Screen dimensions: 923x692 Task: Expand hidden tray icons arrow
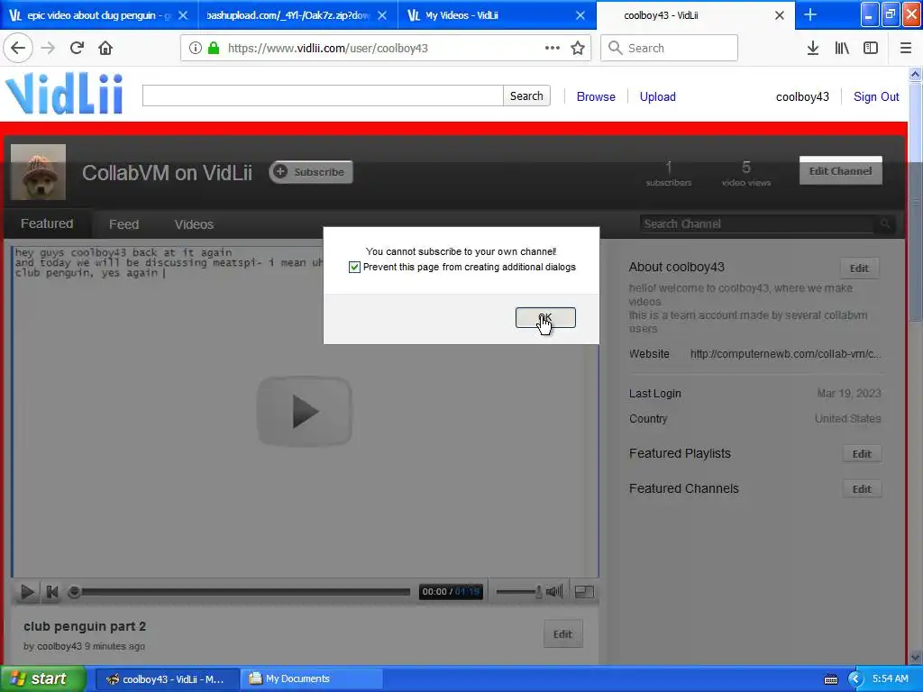(x=856, y=679)
